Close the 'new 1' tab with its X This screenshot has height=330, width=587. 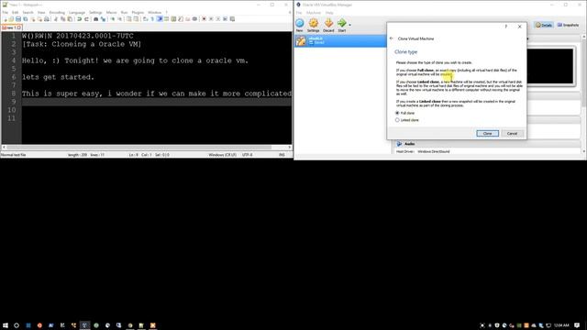(x=19, y=27)
